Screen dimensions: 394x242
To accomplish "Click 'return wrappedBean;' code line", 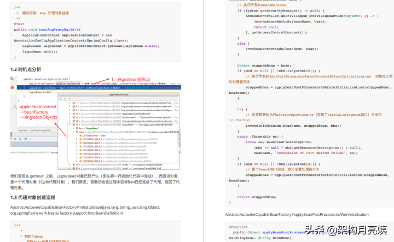I will [x=257, y=197].
